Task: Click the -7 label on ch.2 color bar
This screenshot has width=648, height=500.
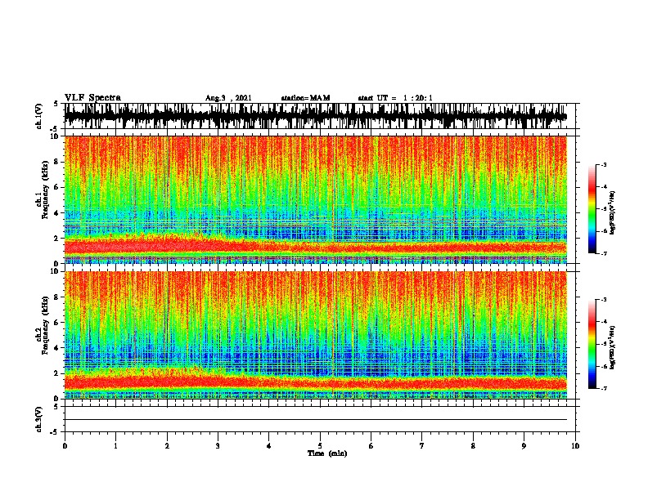Action: coord(604,389)
